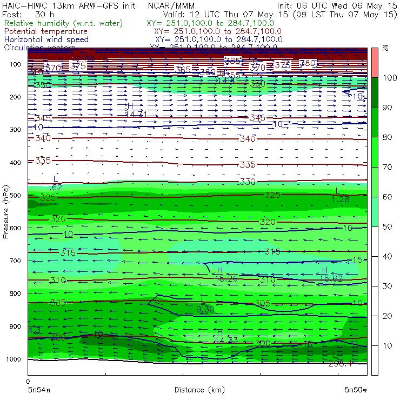
Task: Click the red low value '298.4'
Action: coord(341,363)
